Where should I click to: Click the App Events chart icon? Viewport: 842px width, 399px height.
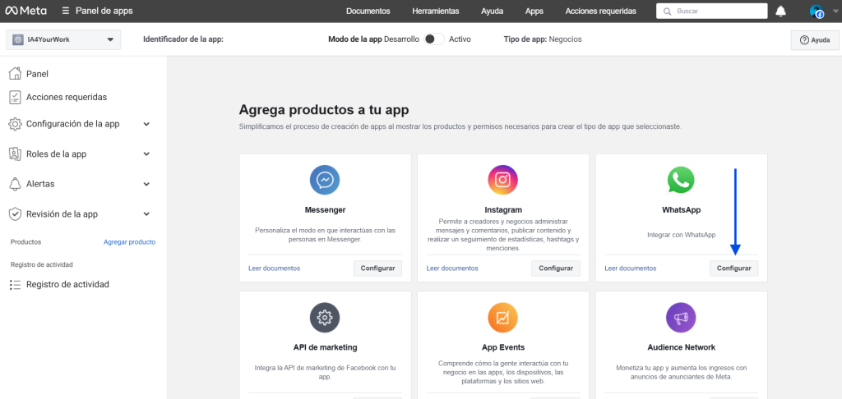(x=502, y=318)
